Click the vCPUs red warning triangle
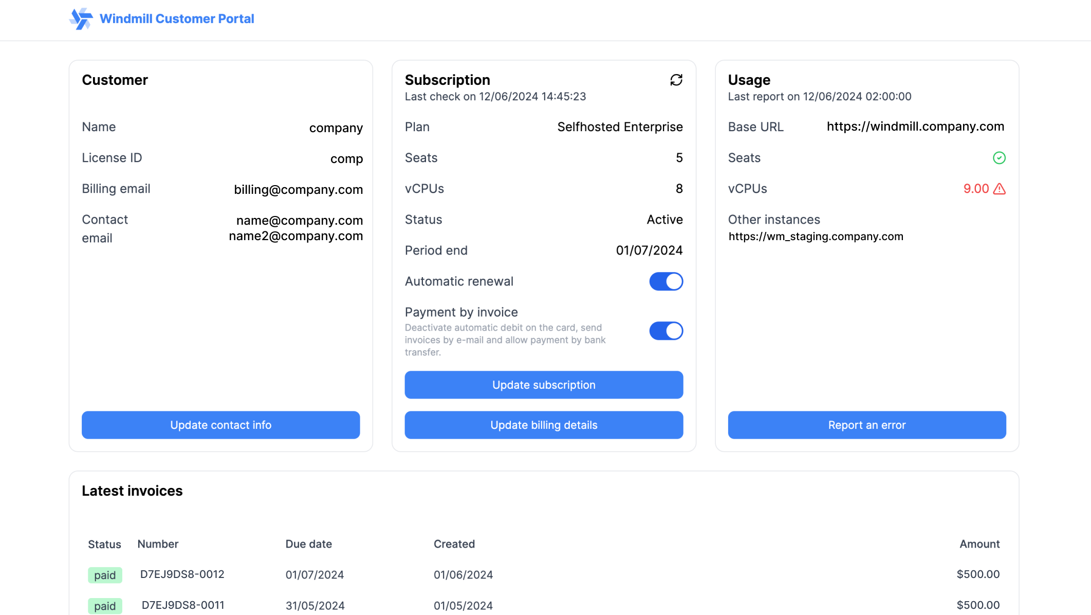 [999, 189]
